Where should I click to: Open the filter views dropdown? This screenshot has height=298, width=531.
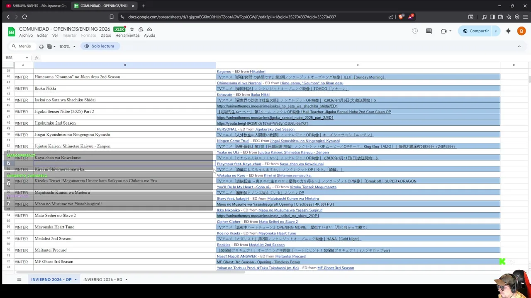pyautogui.click(x=51, y=46)
